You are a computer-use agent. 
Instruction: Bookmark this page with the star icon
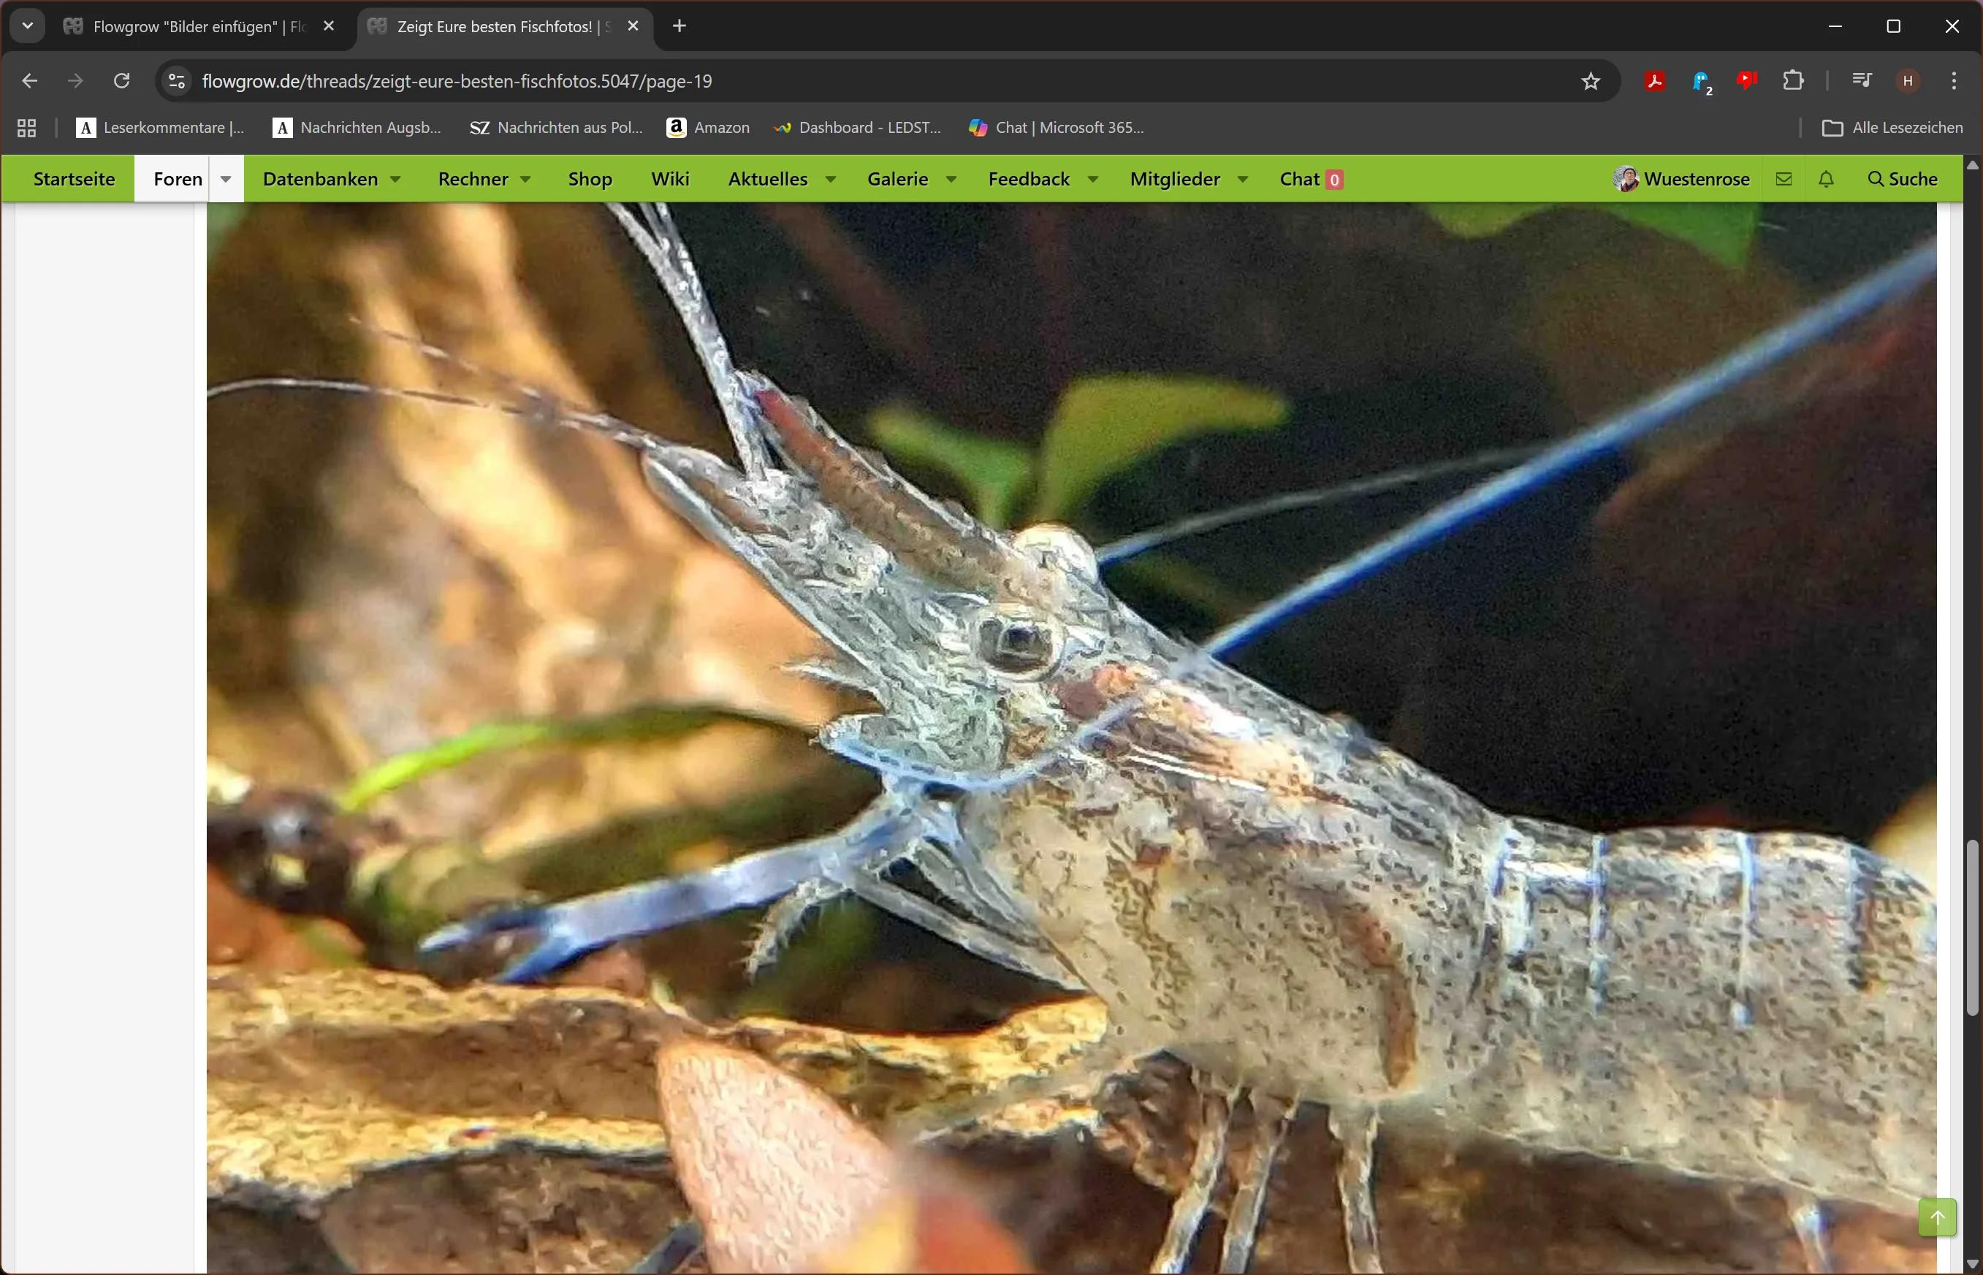[x=1591, y=81]
